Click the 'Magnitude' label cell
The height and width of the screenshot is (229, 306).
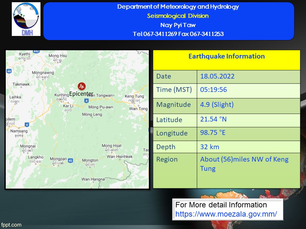[x=175, y=106]
